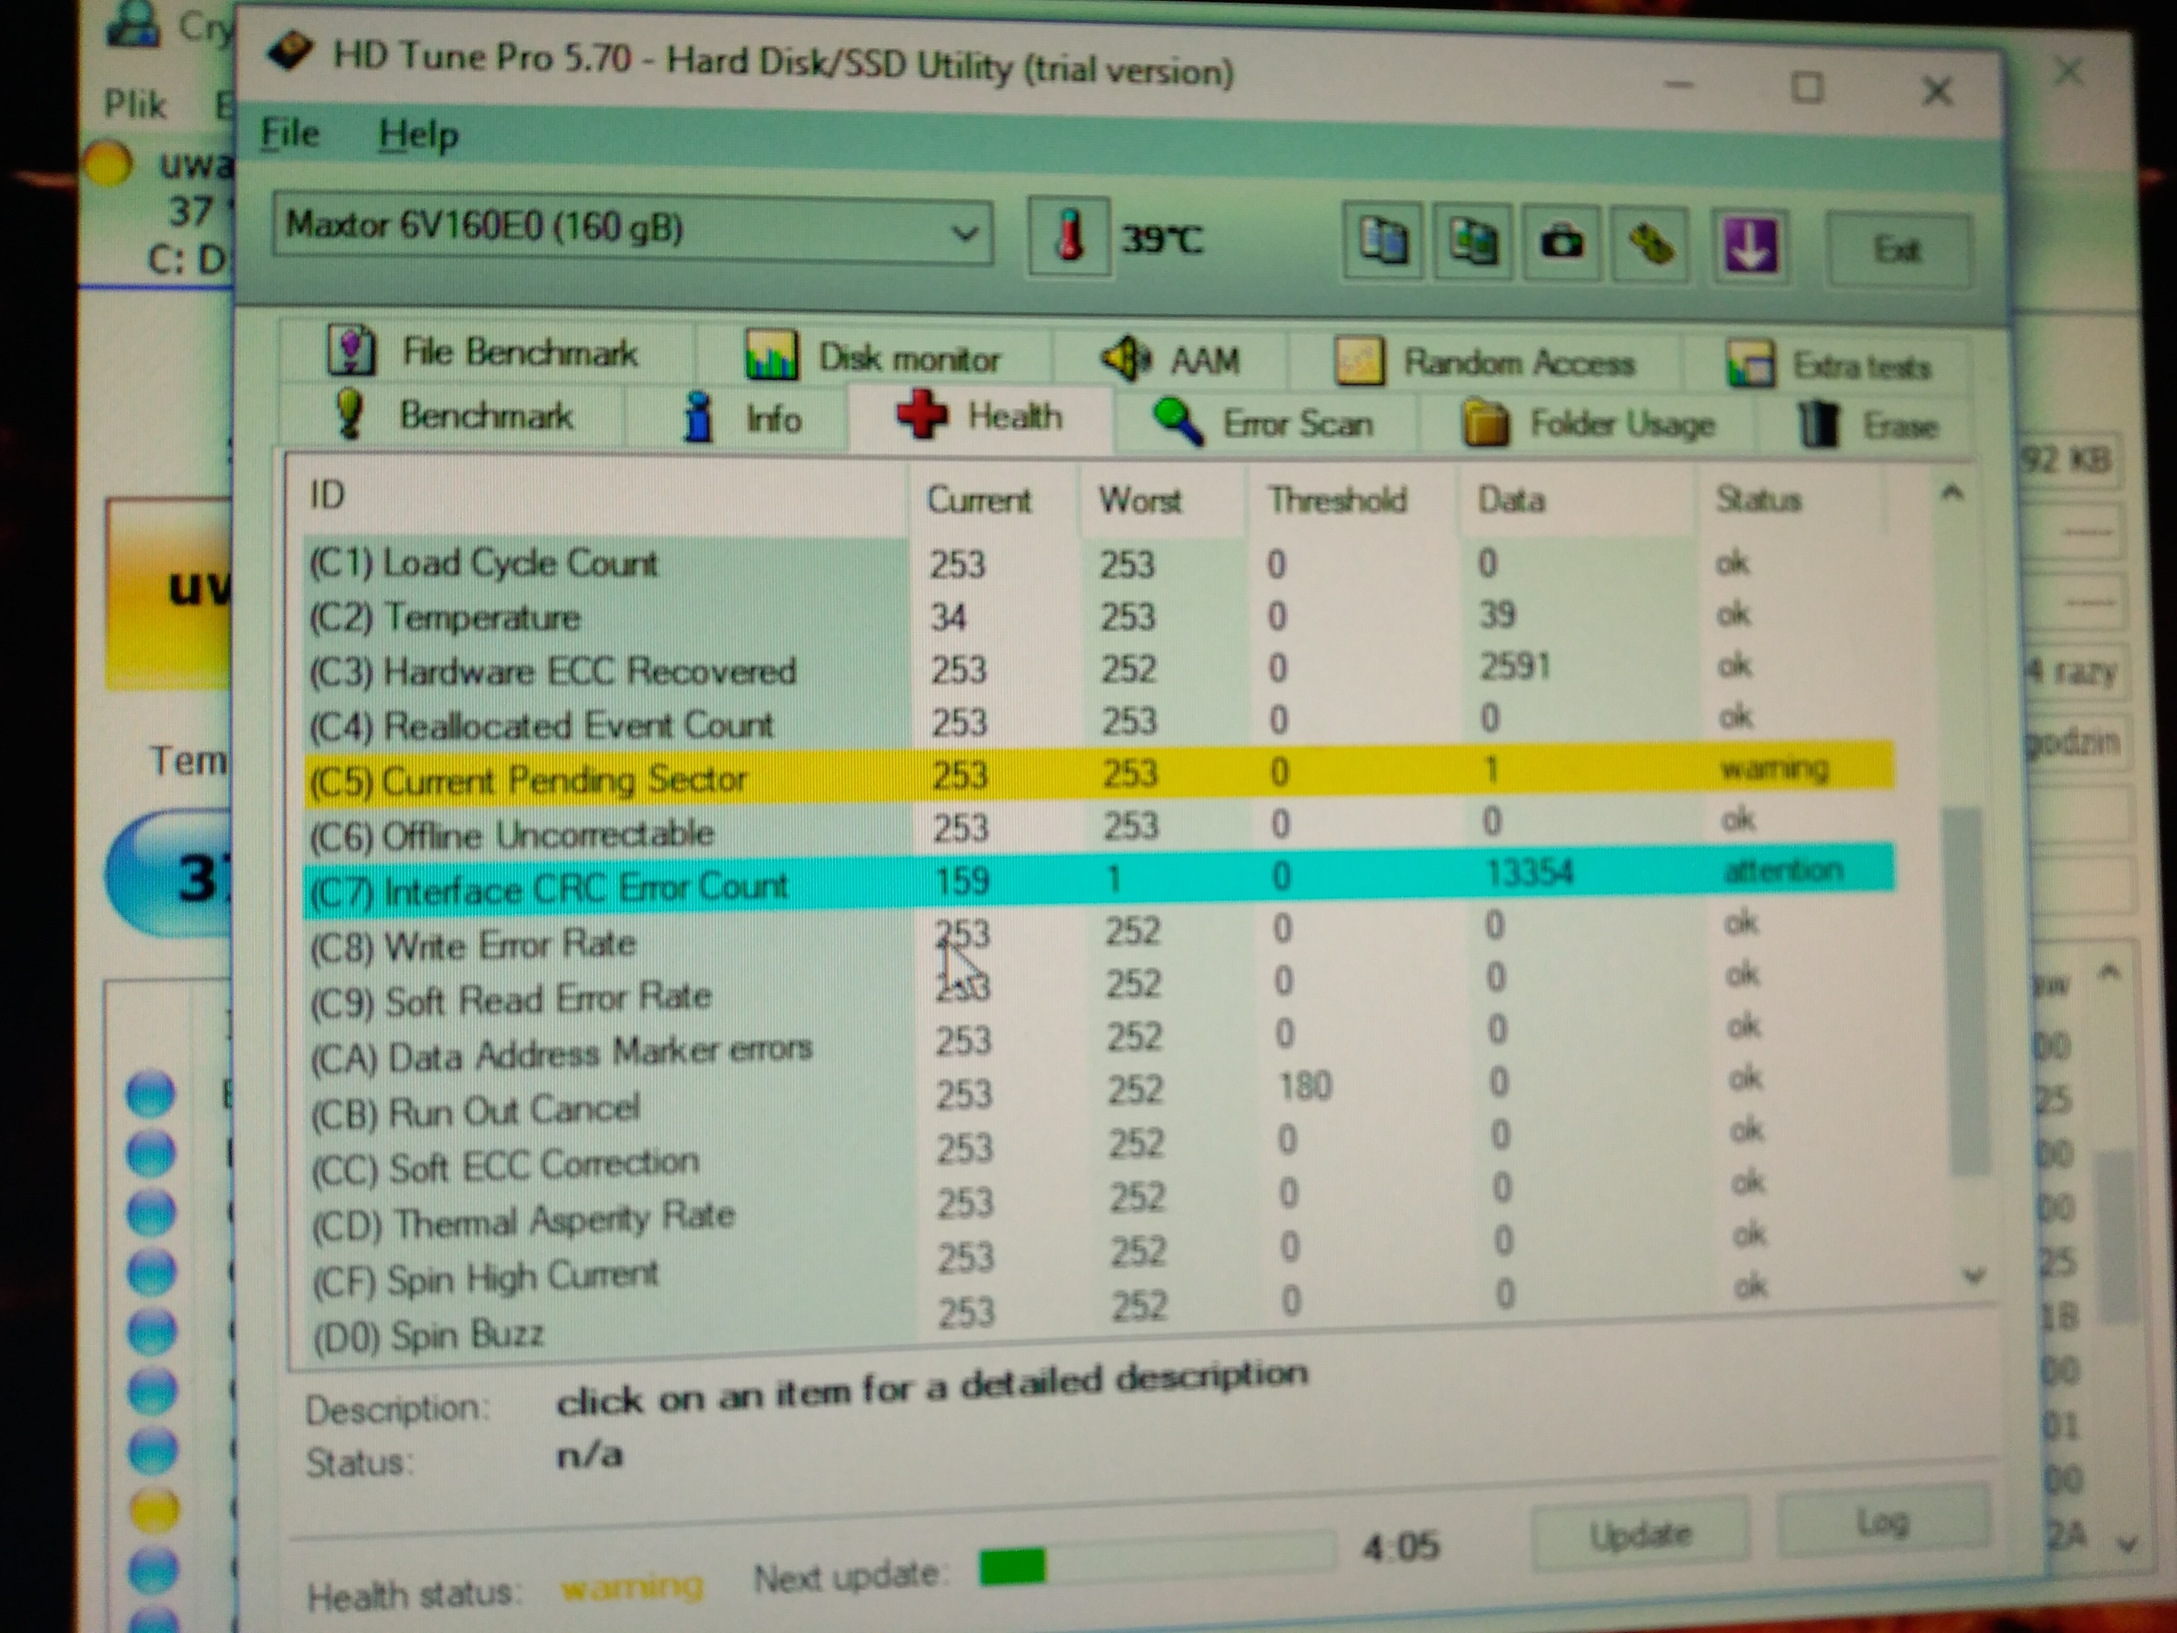Click the thermometer temperature icon
Viewport: 2177px width, 1633px height.
pos(1069,237)
